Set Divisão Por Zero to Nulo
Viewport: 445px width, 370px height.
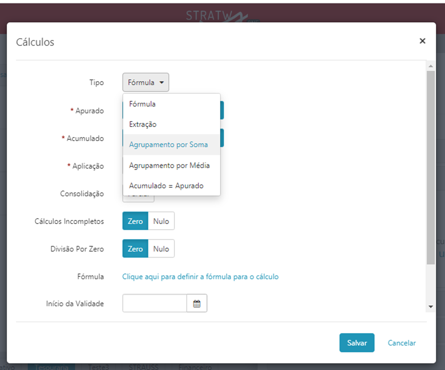click(x=161, y=249)
